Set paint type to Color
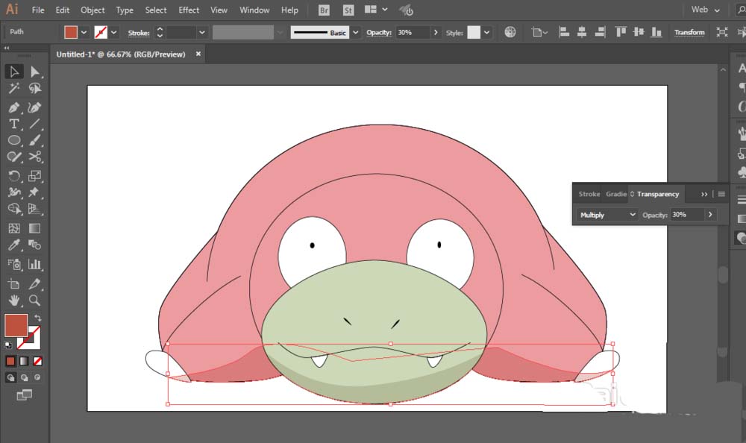Screen dimensions: 746x443 pyautogui.click(x=10, y=361)
